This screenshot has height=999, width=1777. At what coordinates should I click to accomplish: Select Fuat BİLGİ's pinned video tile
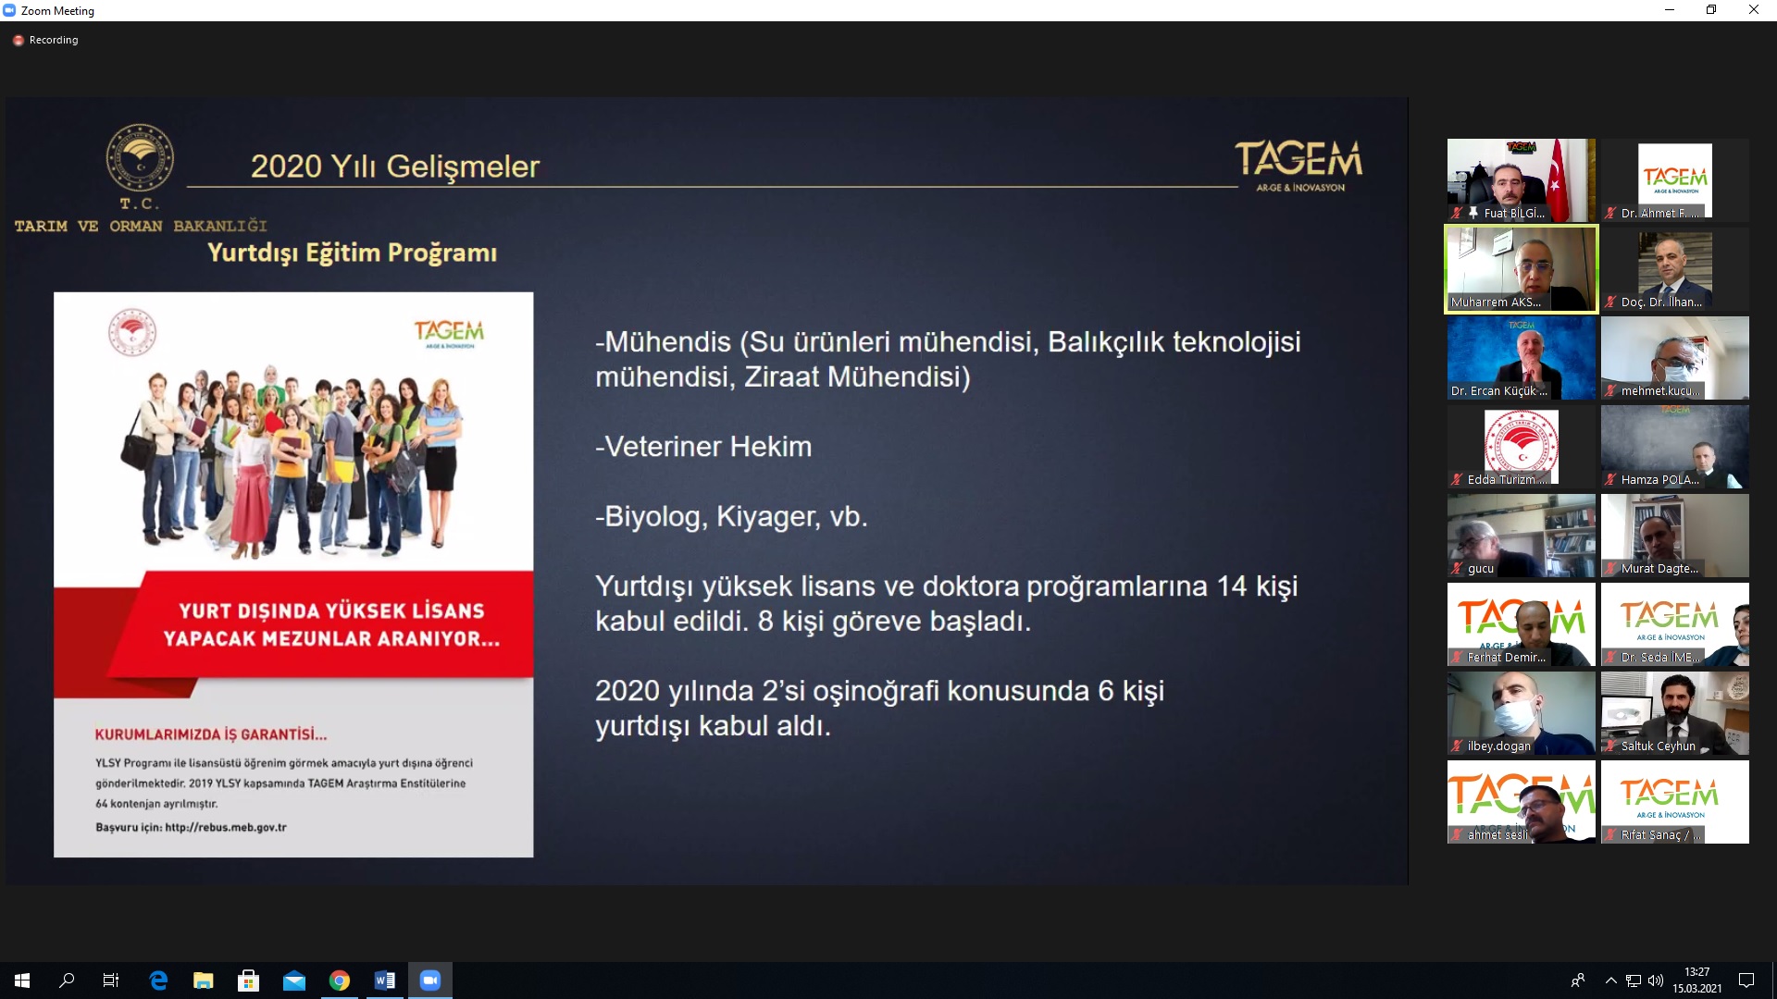pos(1522,180)
